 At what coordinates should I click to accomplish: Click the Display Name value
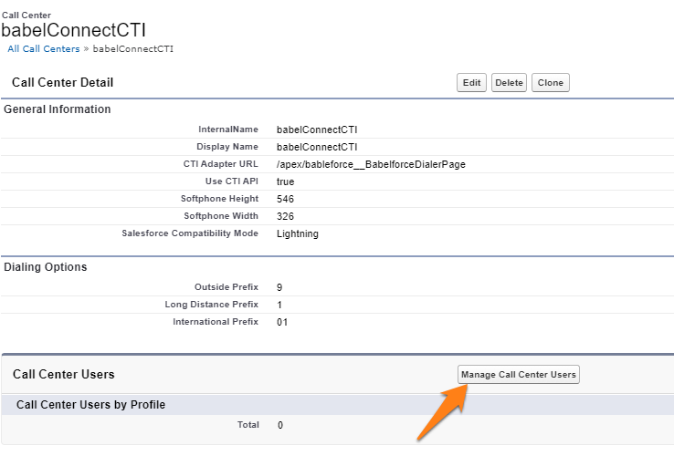click(317, 147)
